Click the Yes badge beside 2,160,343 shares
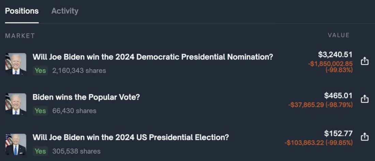 (40, 71)
